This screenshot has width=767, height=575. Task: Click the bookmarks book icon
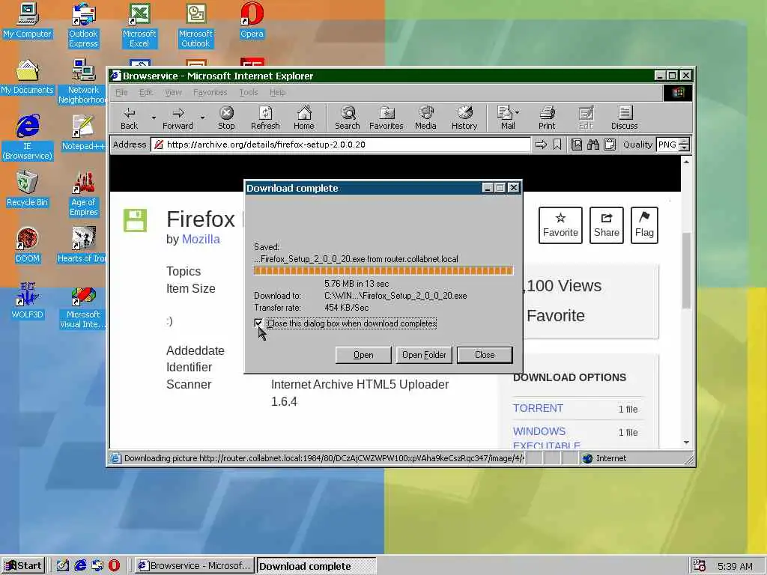pos(577,144)
